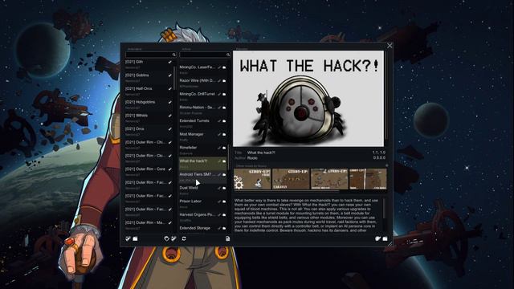Click the checkmark on [O21] Outer Rim - Core row
Viewport: 514px width, 289px height.
(169, 169)
